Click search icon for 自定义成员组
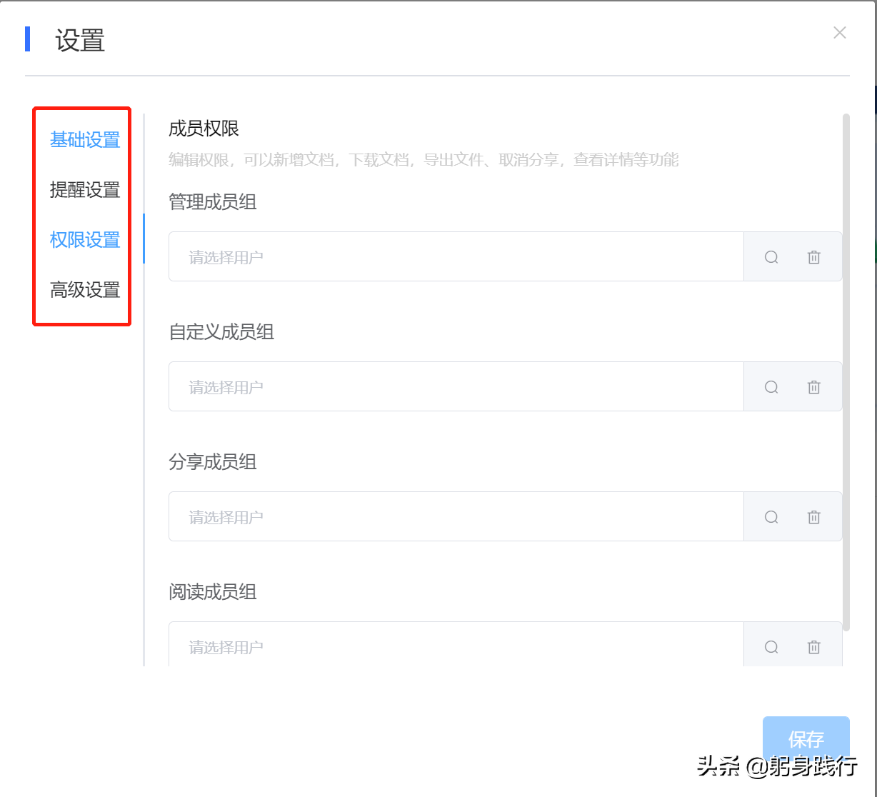This screenshot has height=797, width=877. click(771, 387)
